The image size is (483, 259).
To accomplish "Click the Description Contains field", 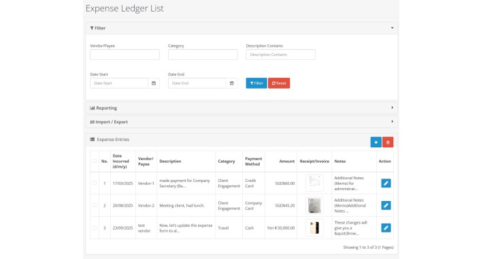I will click(281, 55).
